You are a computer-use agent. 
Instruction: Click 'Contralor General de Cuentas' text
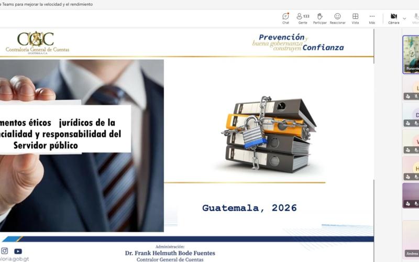pyautogui.click(x=170, y=259)
